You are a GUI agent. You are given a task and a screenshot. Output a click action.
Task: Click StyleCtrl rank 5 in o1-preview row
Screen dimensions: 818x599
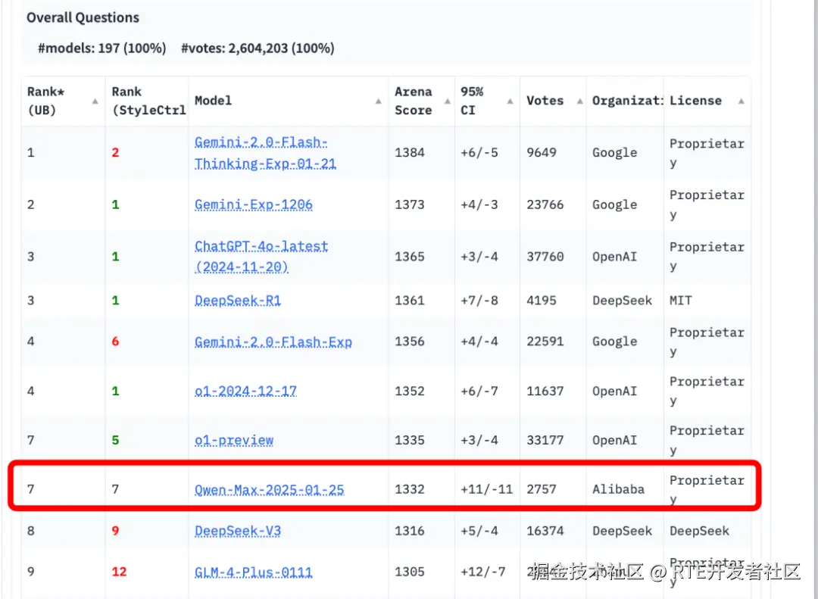pyautogui.click(x=115, y=441)
